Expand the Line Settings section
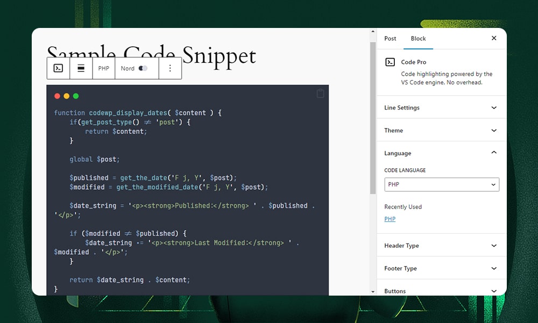Screen dimensions: 538x323 click(441, 107)
